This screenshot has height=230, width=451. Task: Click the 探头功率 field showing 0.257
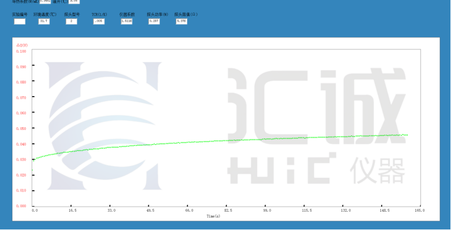pos(154,21)
